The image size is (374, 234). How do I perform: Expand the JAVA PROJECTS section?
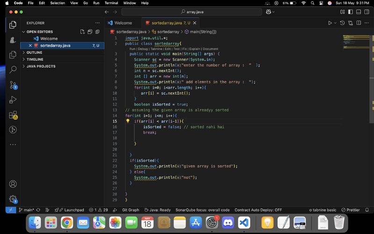click(41, 66)
